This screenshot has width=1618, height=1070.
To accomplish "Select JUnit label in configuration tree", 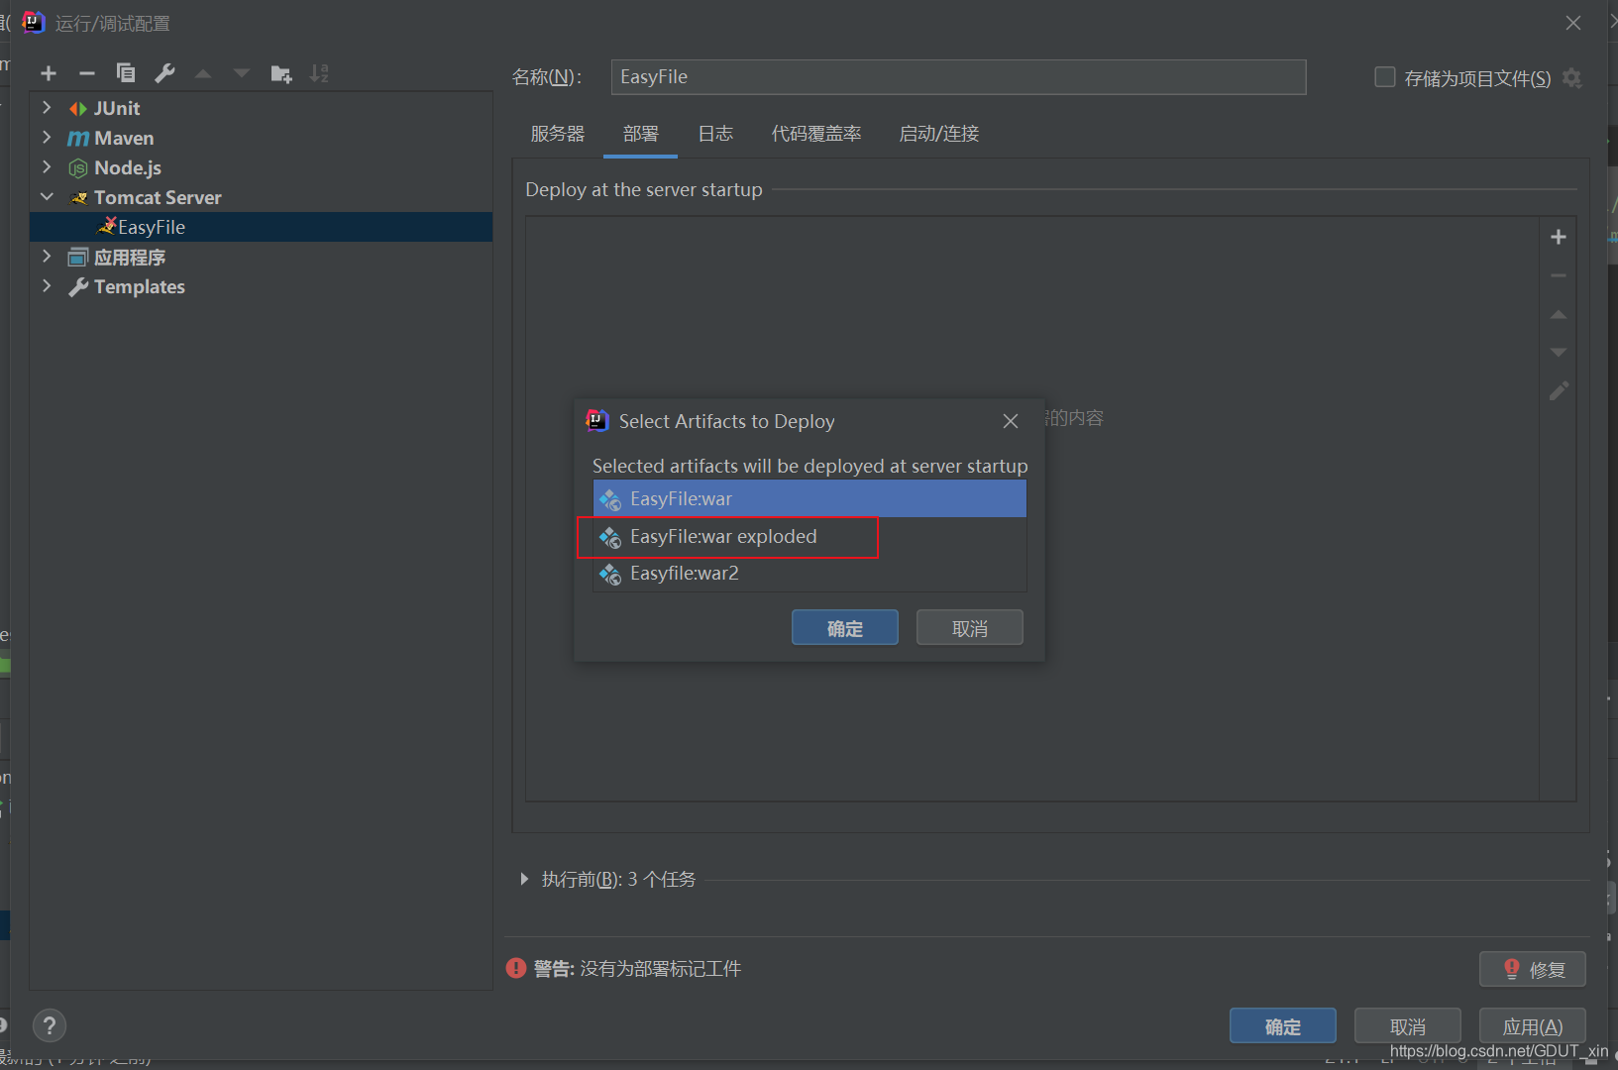I will point(117,108).
